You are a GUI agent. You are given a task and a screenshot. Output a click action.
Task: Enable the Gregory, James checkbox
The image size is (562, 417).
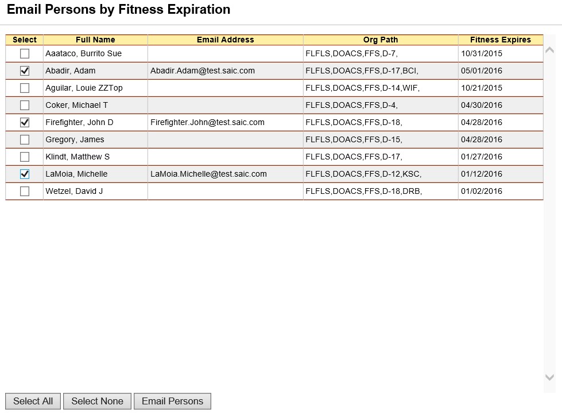(24, 140)
